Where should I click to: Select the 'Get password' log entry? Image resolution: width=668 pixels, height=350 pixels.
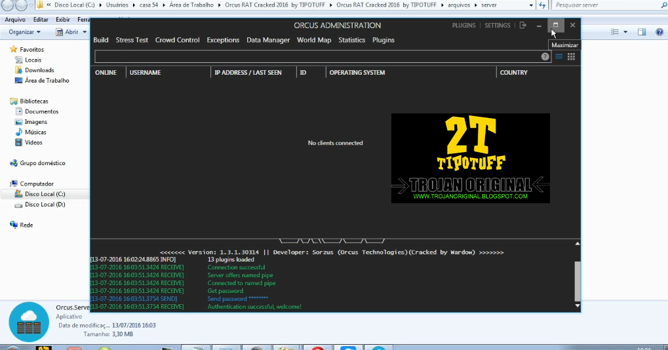[x=226, y=291]
